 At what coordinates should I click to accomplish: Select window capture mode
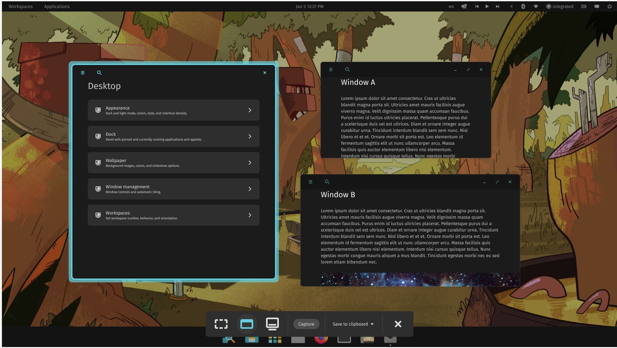click(247, 324)
